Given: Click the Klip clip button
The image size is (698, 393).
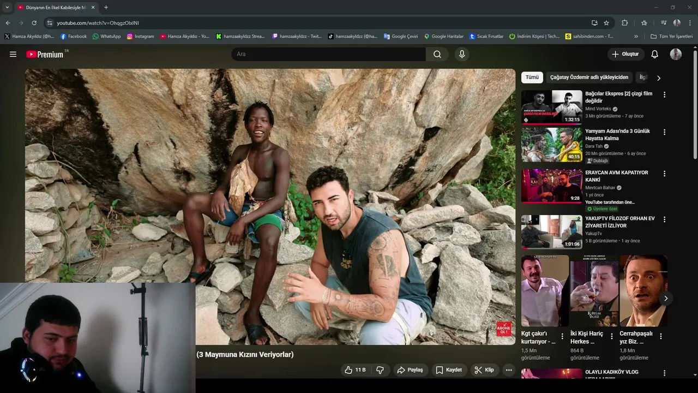Looking at the screenshot, I should 484,370.
